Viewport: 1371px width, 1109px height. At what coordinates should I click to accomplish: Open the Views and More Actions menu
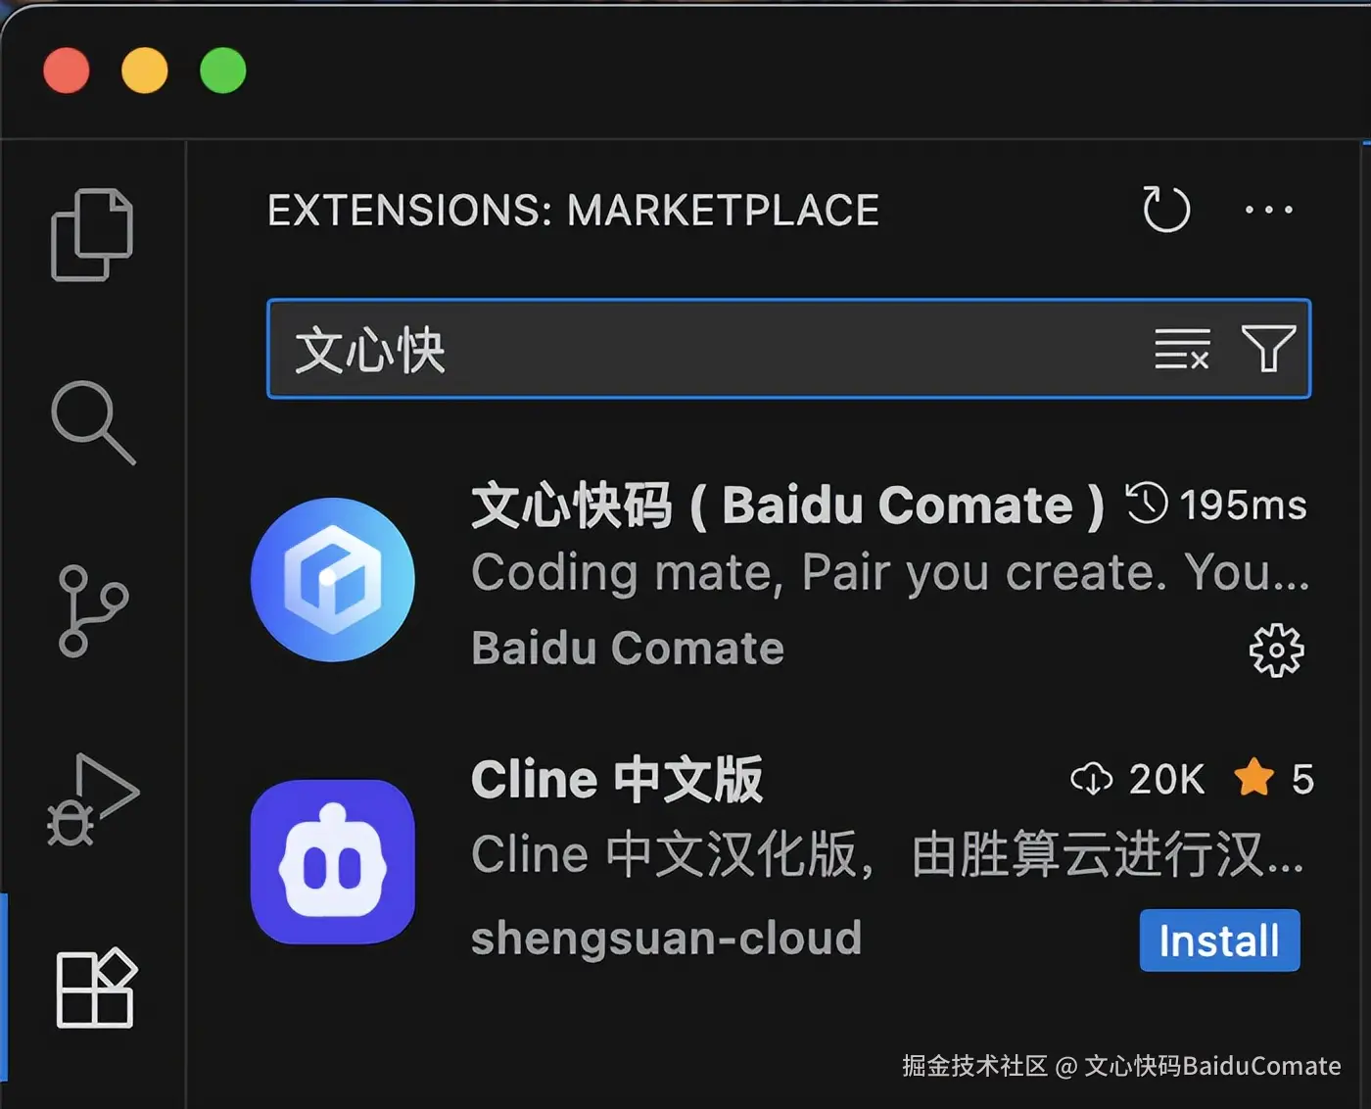pyautogui.click(x=1269, y=210)
